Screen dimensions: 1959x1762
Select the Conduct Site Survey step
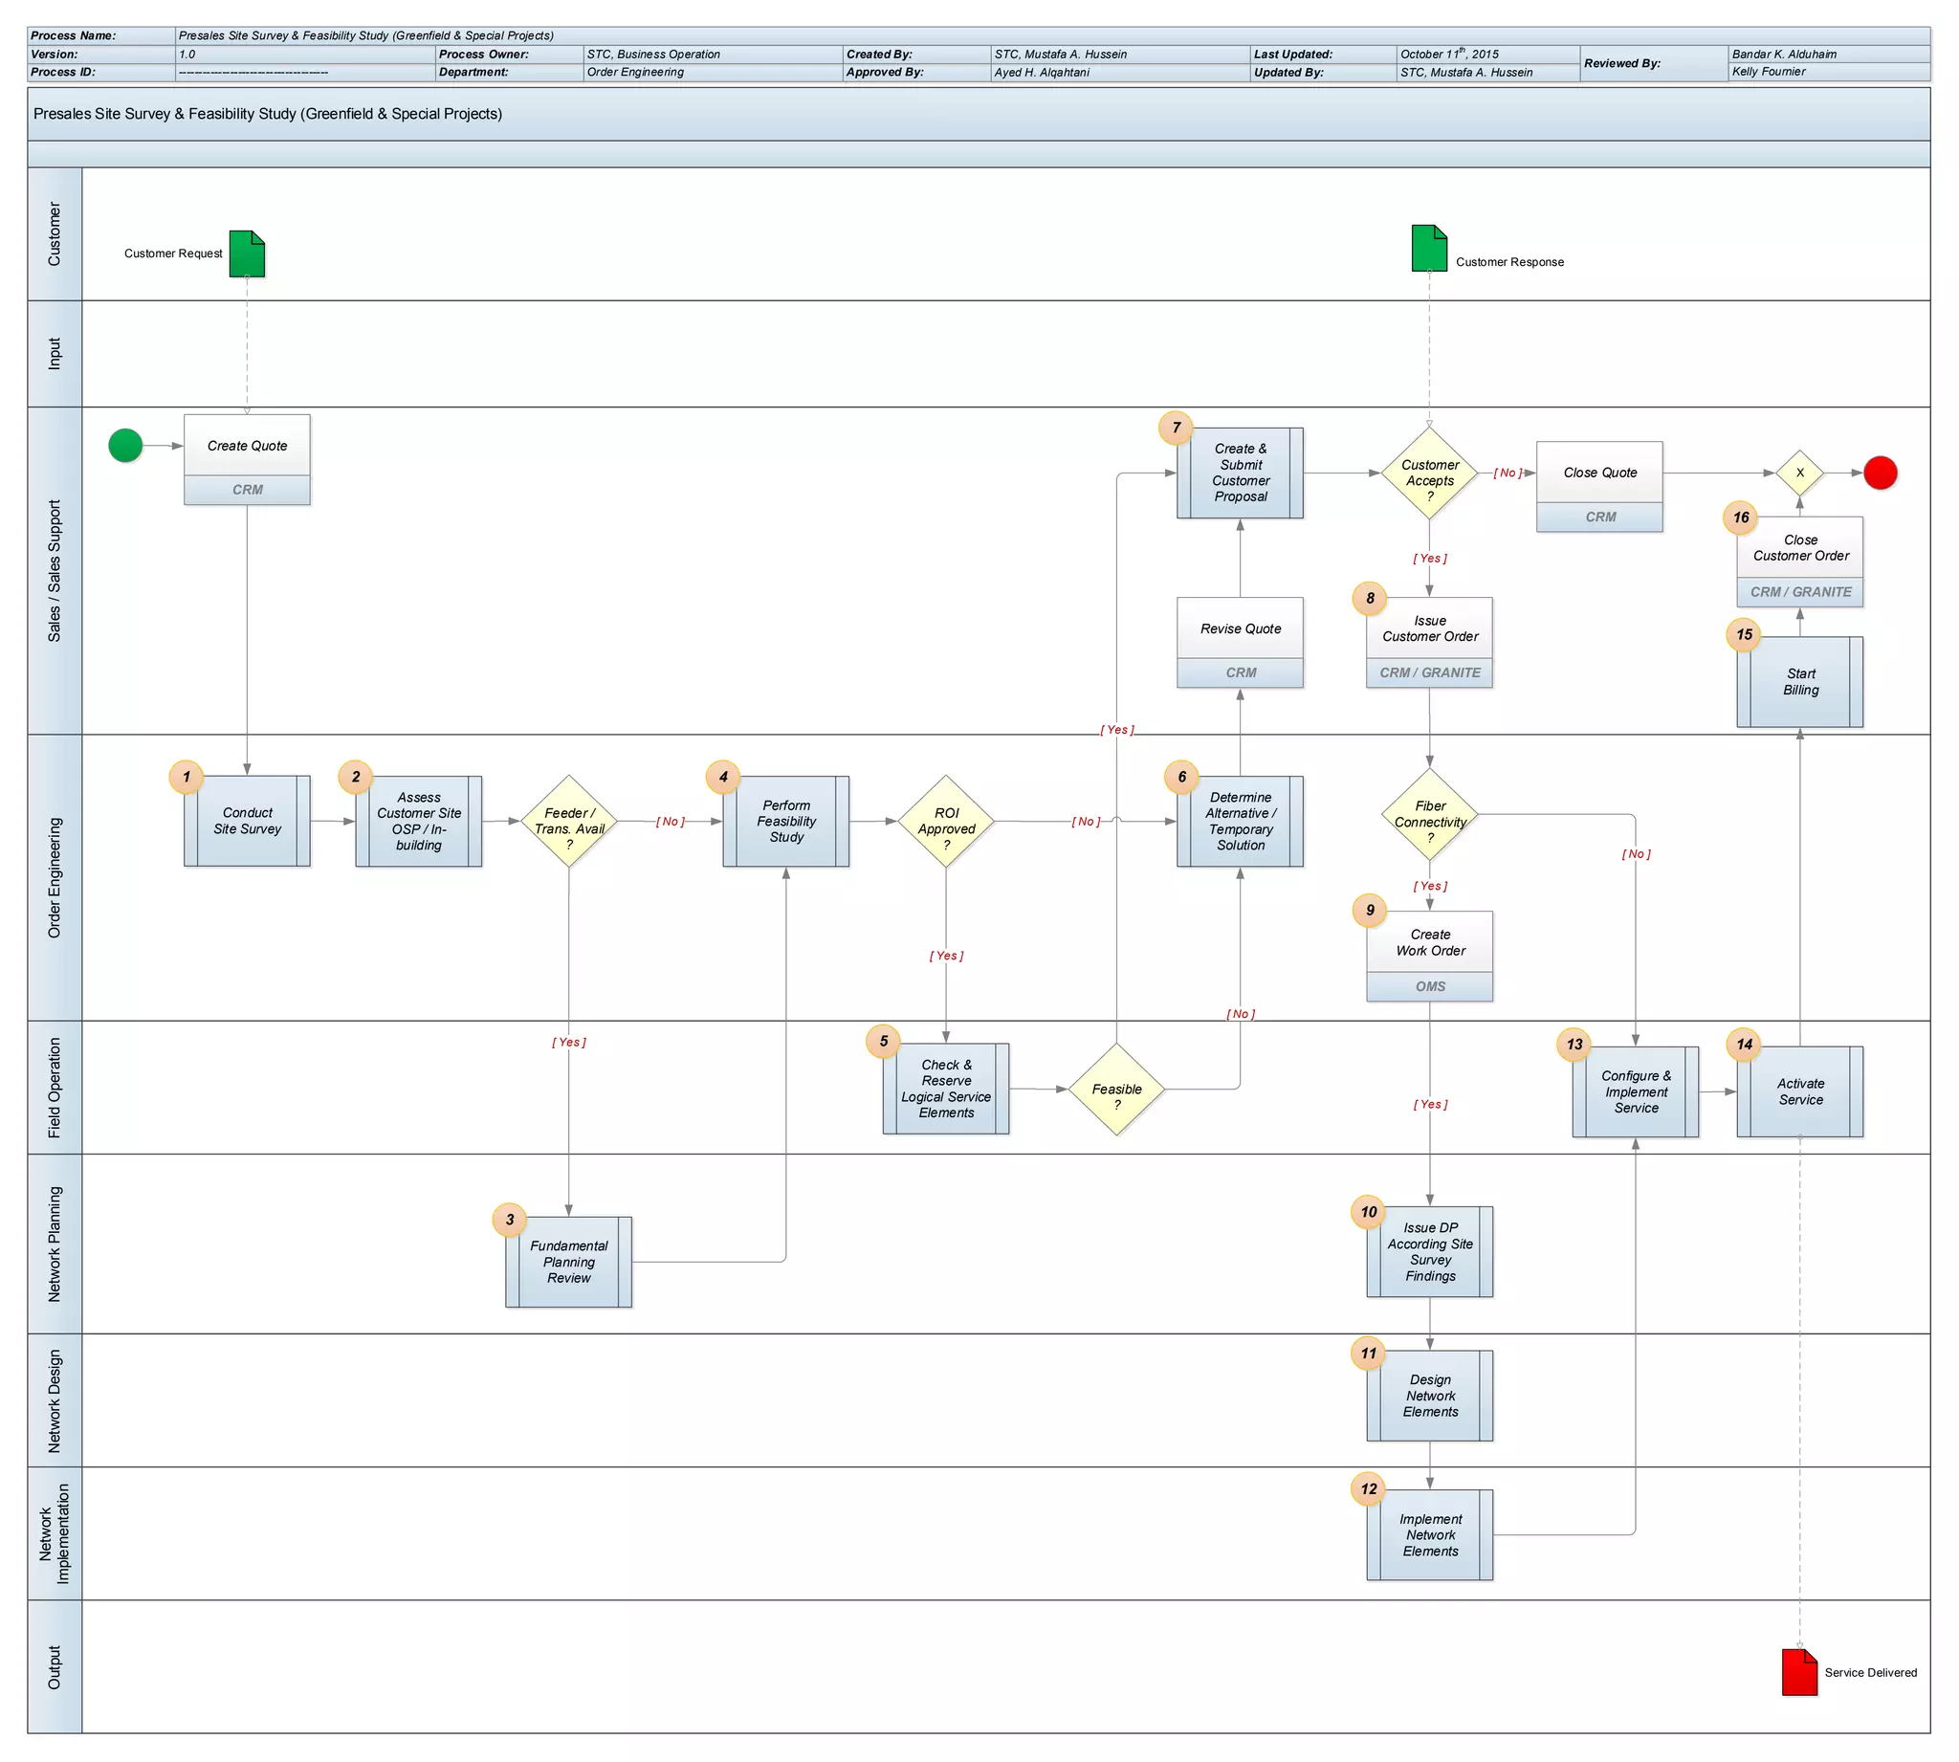click(248, 821)
